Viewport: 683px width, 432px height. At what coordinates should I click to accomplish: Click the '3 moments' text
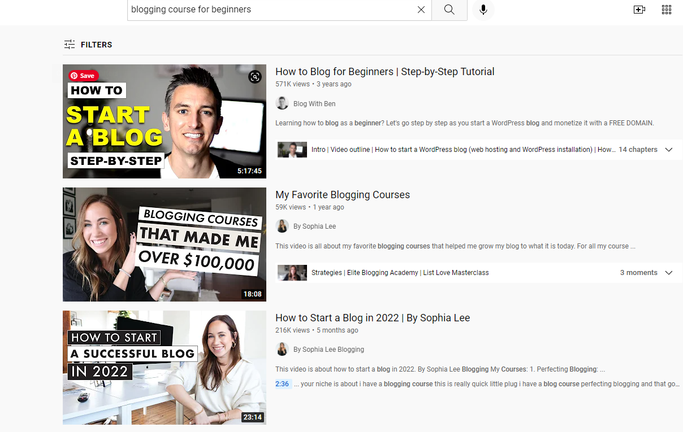click(x=639, y=273)
